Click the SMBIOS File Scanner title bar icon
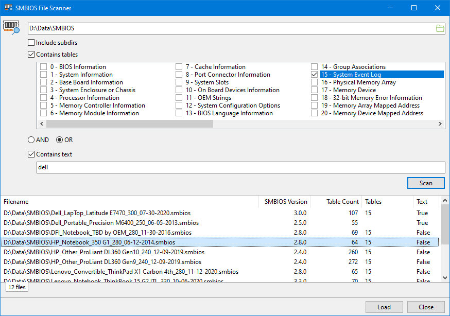The width and height of the screenshot is (450, 316). (x=8, y=8)
